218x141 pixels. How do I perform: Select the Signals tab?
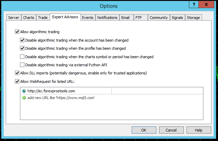click(x=177, y=18)
